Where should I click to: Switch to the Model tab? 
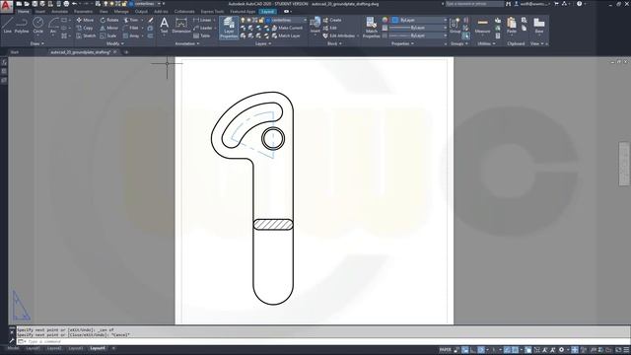tap(13, 348)
